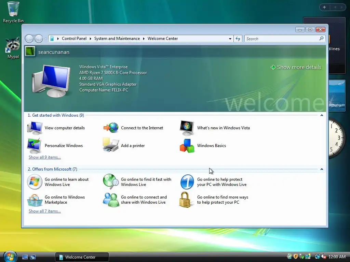
Task: Click the "AMD Ryzen 7 5800X" processor text
Action: (113, 73)
